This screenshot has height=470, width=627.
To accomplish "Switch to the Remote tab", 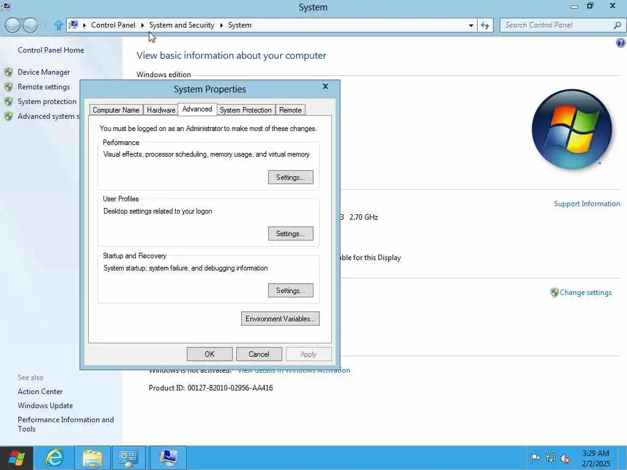I will [290, 110].
